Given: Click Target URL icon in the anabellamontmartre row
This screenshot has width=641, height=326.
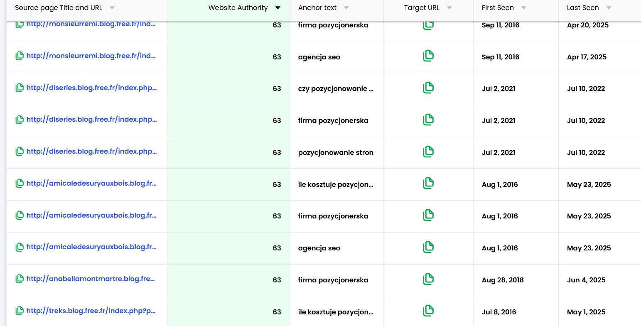Looking at the screenshot, I should (428, 279).
